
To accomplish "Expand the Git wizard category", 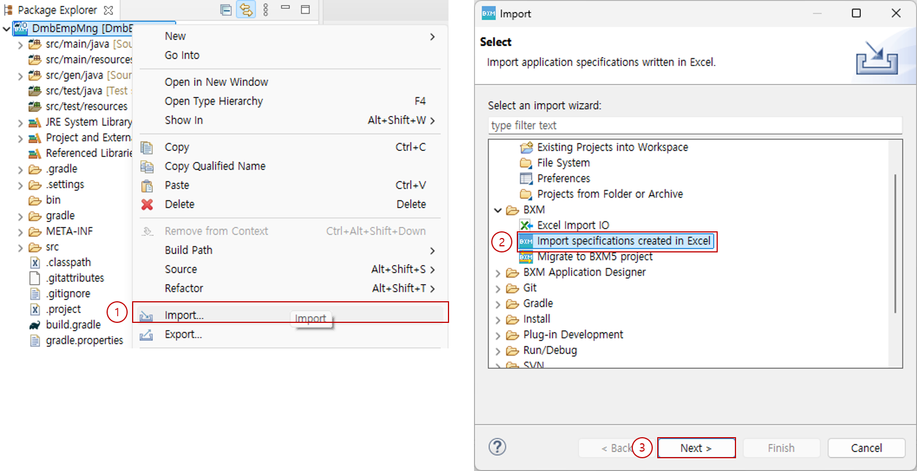I will [498, 288].
